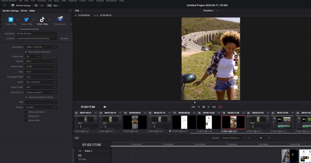
Task: Enable Allow Duet checkbox
Action: pos(26,116)
